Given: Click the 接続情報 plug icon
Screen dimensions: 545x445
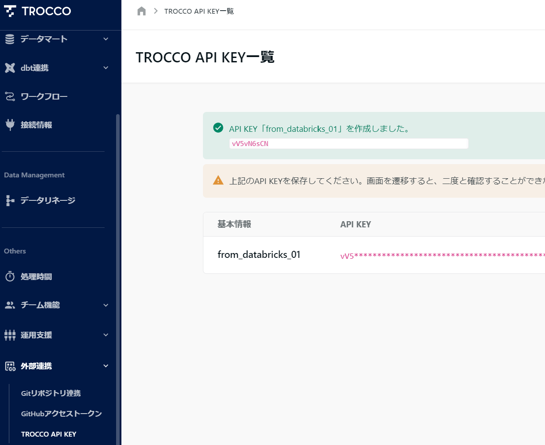Looking at the screenshot, I should click(10, 125).
